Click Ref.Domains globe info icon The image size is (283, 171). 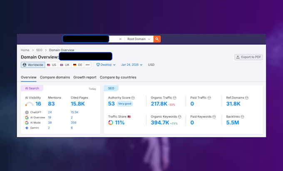[x=247, y=98]
